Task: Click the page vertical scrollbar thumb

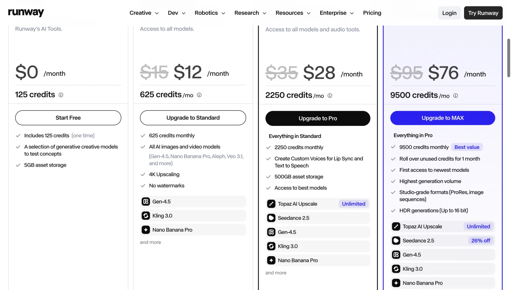Action: coord(508,58)
